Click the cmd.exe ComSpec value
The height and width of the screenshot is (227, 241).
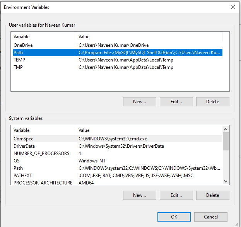pos(113,139)
